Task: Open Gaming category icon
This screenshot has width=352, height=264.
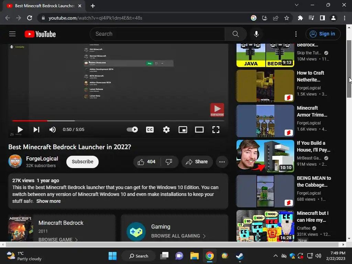Action: 136,232
